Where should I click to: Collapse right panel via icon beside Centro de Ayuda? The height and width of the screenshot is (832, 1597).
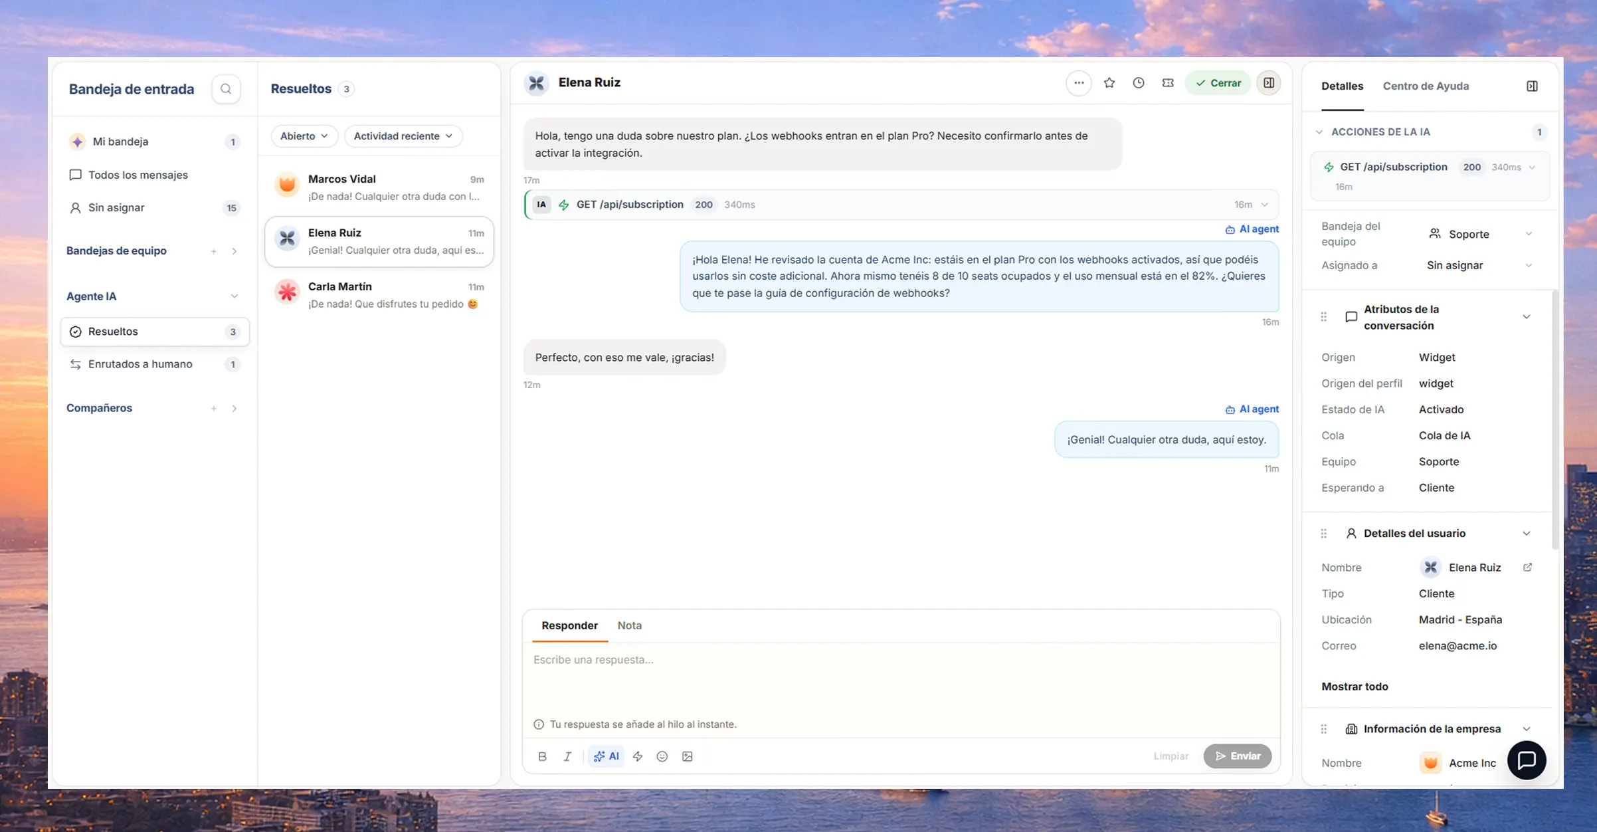click(x=1532, y=86)
